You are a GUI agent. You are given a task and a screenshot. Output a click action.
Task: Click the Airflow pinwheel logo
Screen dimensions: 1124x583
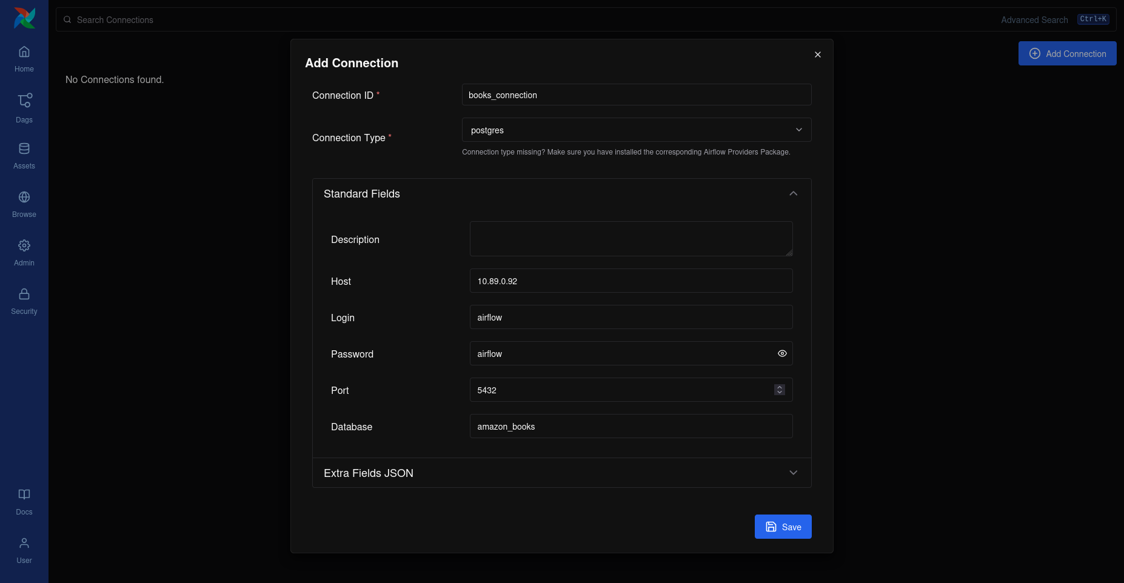(24, 18)
